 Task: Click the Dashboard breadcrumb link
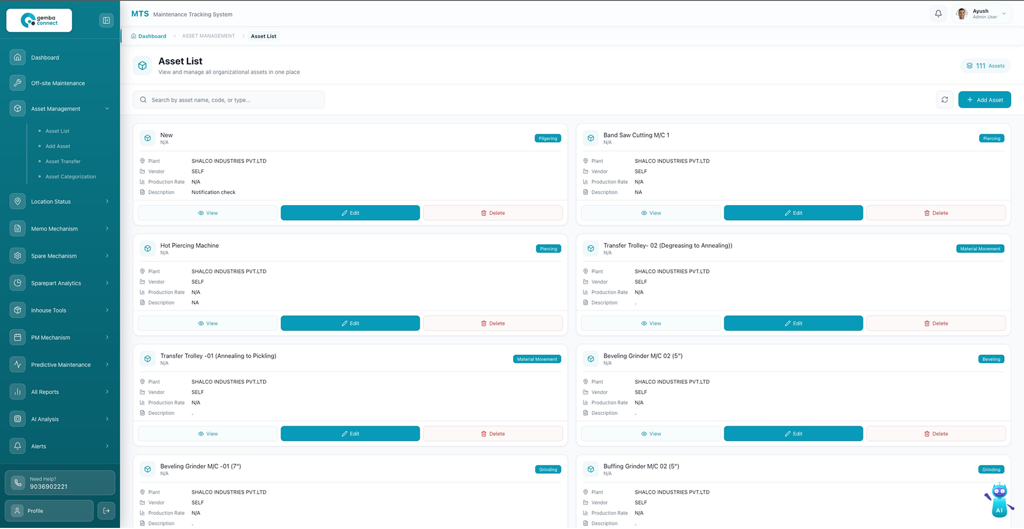coord(149,36)
